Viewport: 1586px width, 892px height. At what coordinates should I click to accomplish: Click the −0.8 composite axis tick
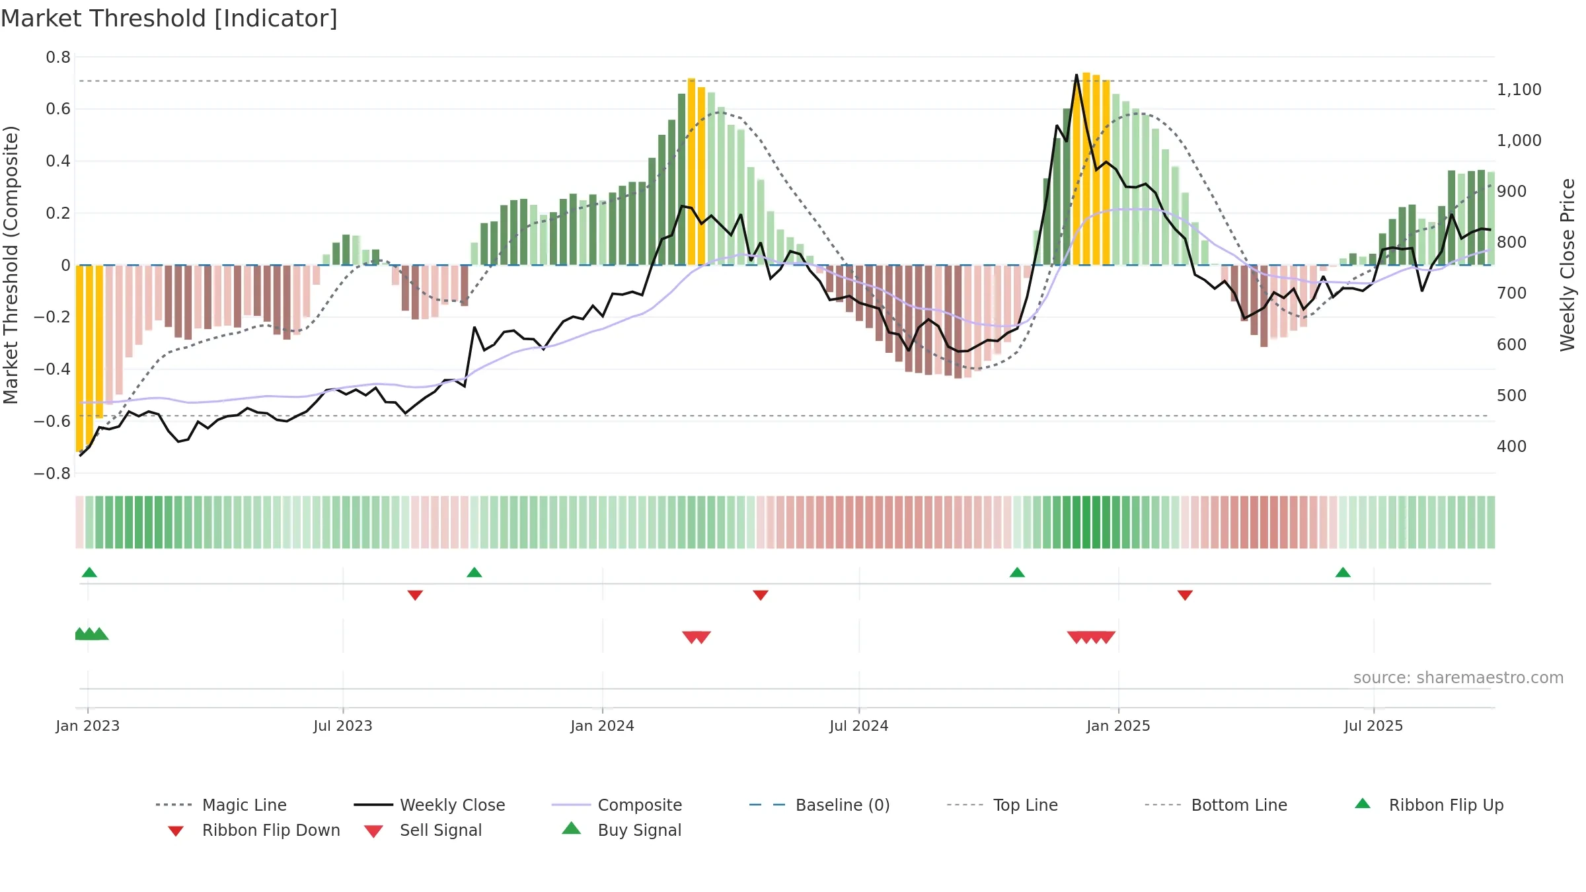(x=52, y=473)
